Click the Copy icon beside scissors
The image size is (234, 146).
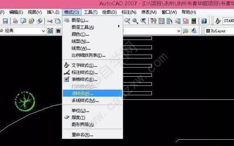(58, 21)
